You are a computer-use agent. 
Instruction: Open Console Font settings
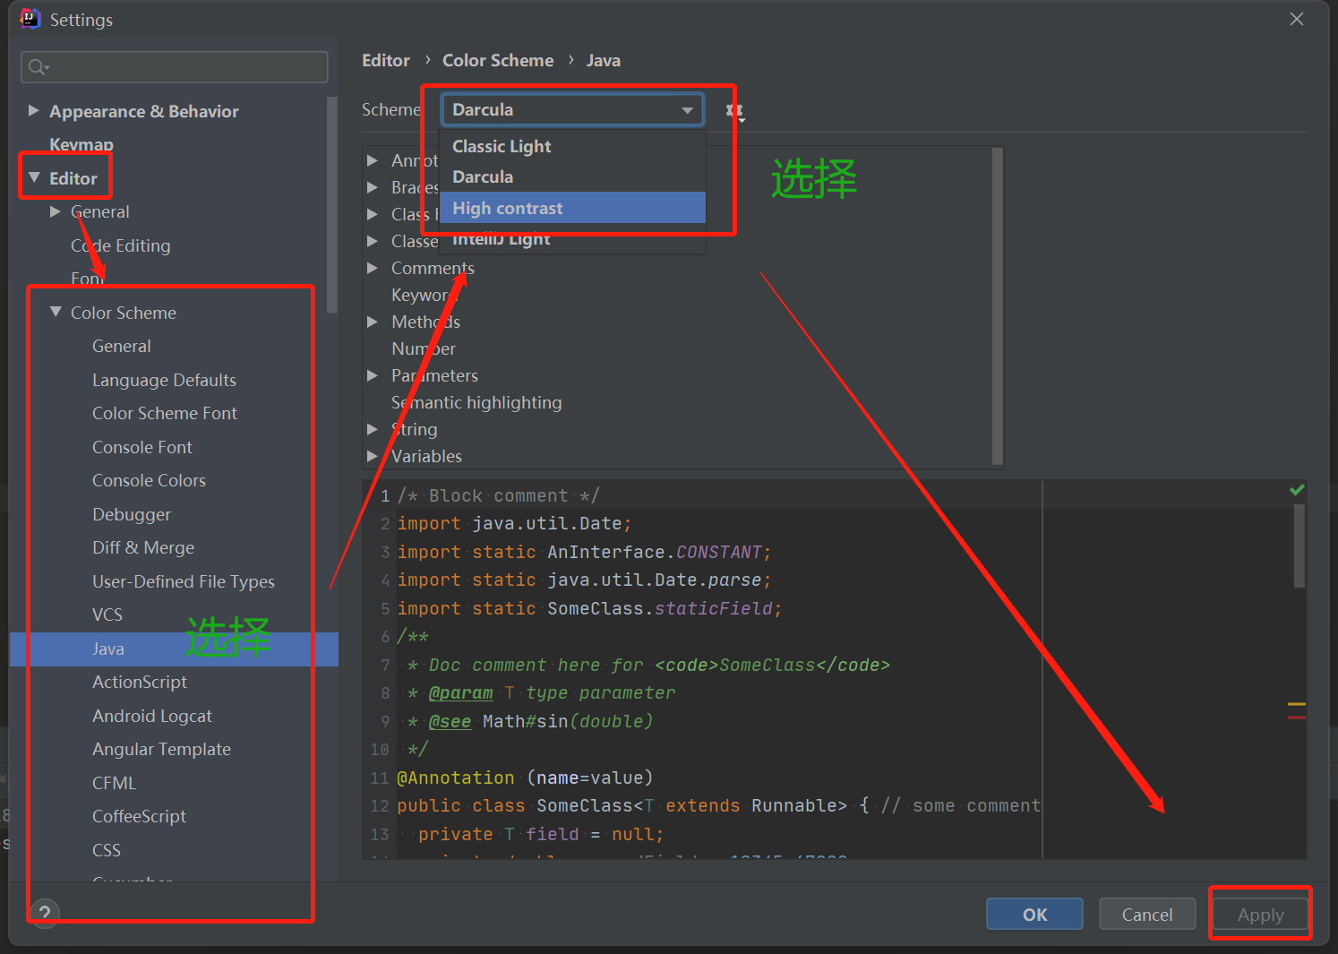142,447
